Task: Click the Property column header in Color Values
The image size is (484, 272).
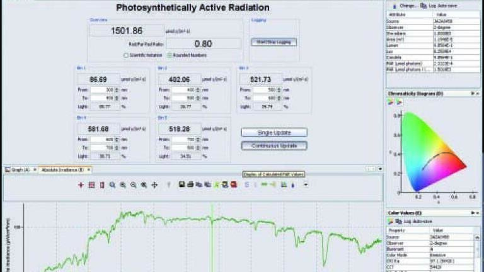Action: [x=408, y=230]
